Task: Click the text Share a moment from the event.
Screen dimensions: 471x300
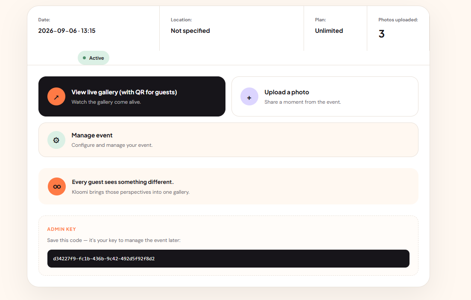Action: [303, 102]
